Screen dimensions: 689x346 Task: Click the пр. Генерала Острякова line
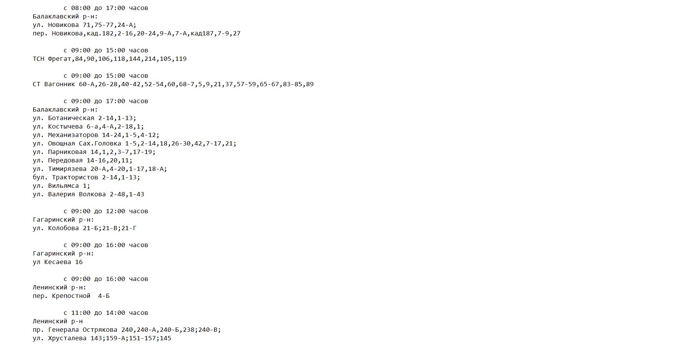pyautogui.click(x=127, y=330)
